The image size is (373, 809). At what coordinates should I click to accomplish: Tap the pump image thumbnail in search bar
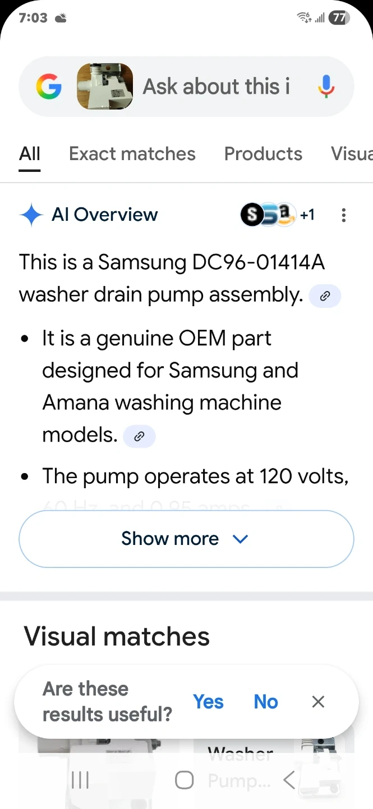(105, 87)
